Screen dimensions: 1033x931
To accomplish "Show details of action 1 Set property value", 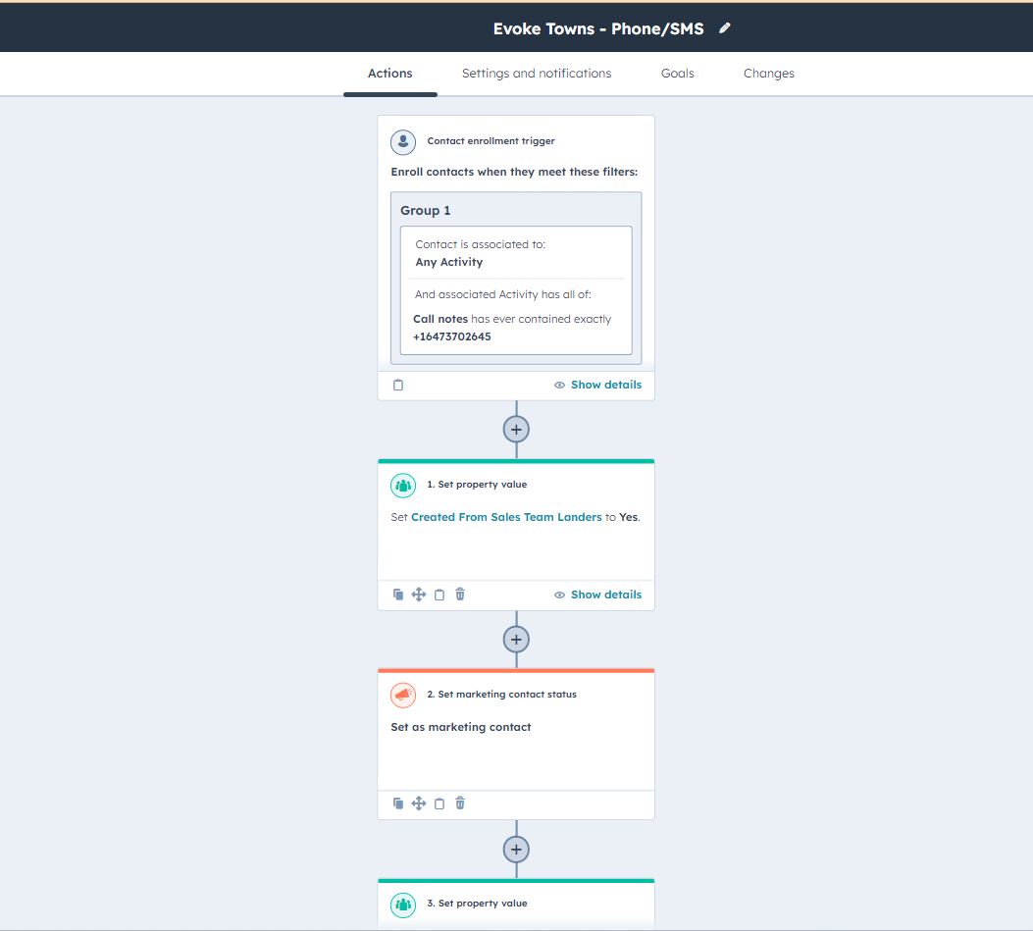I will click(x=598, y=595).
